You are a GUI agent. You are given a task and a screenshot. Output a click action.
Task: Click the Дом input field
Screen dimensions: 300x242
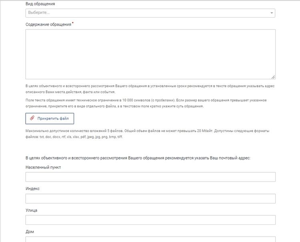point(150,239)
